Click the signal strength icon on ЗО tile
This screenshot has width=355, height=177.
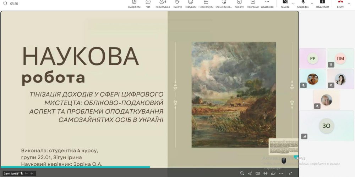pos(304,136)
